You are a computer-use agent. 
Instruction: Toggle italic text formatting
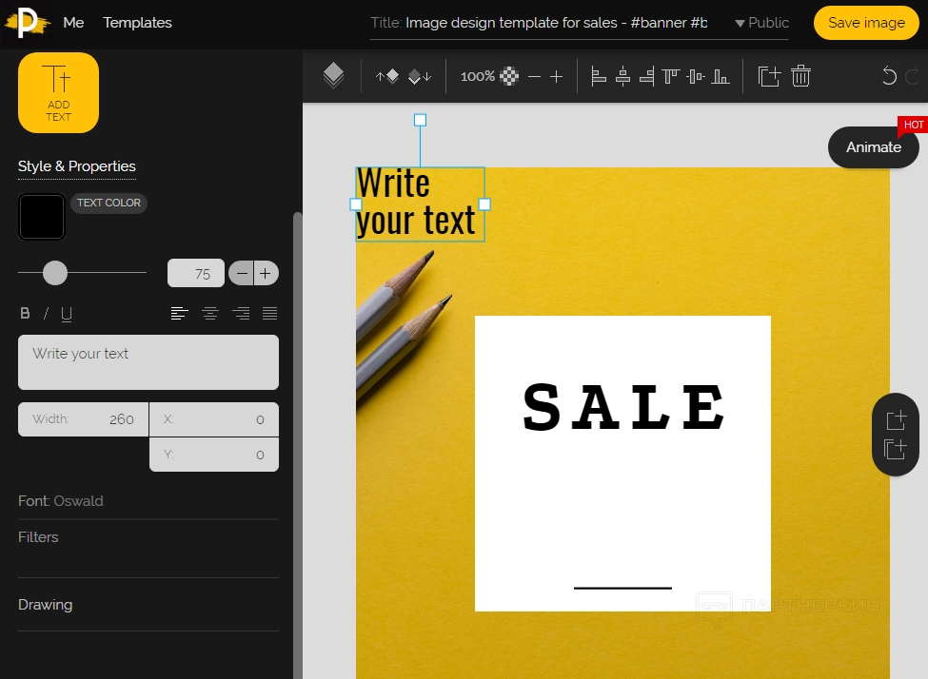click(x=46, y=314)
